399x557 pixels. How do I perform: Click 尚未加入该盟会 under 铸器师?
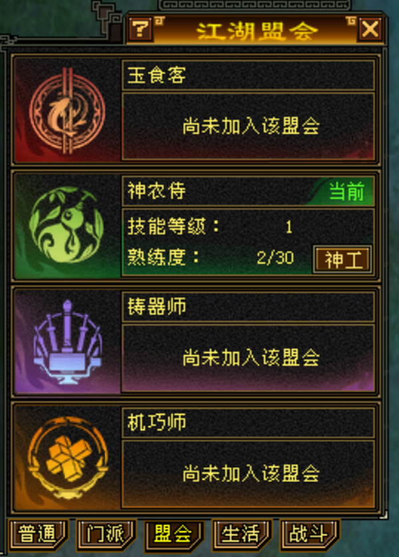[x=251, y=357]
